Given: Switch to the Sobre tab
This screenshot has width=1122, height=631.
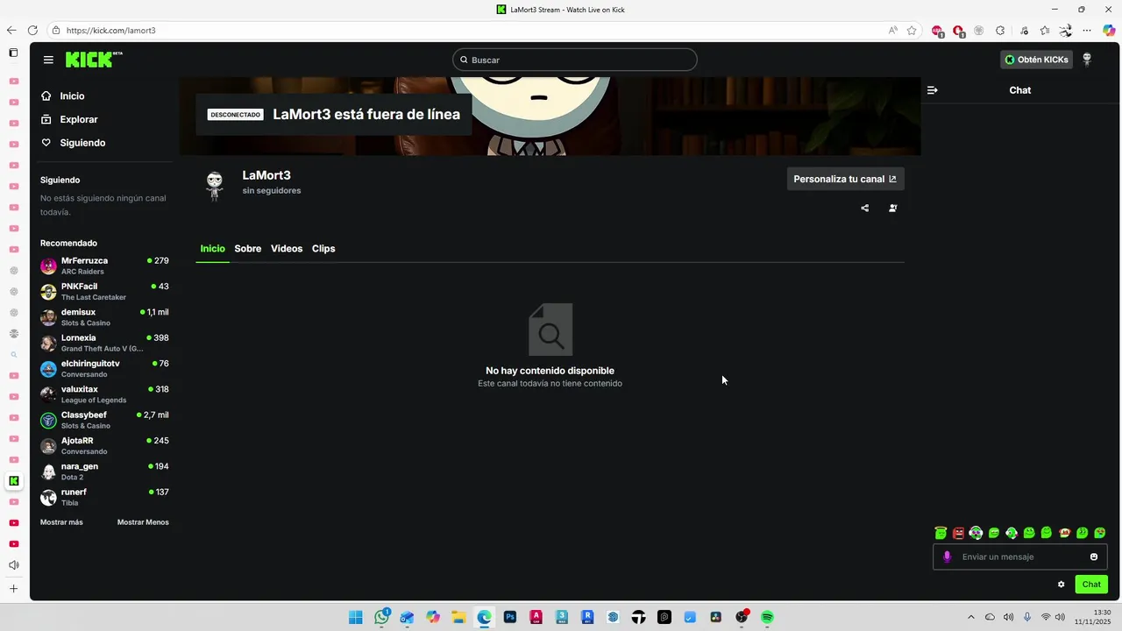Looking at the screenshot, I should click(248, 249).
